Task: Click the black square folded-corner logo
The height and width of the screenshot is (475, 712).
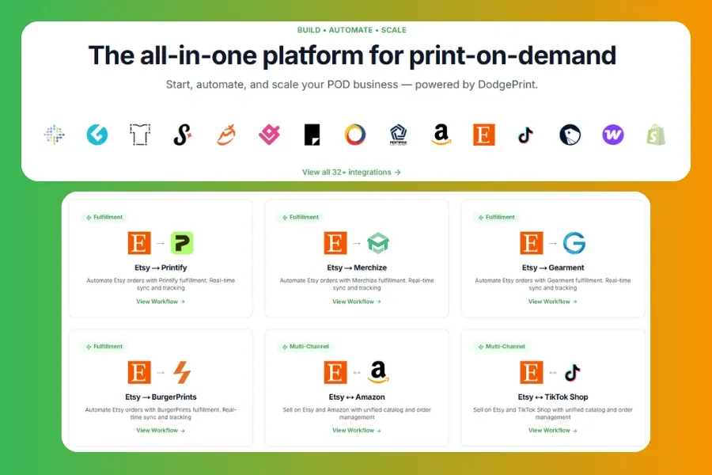Action: point(312,135)
